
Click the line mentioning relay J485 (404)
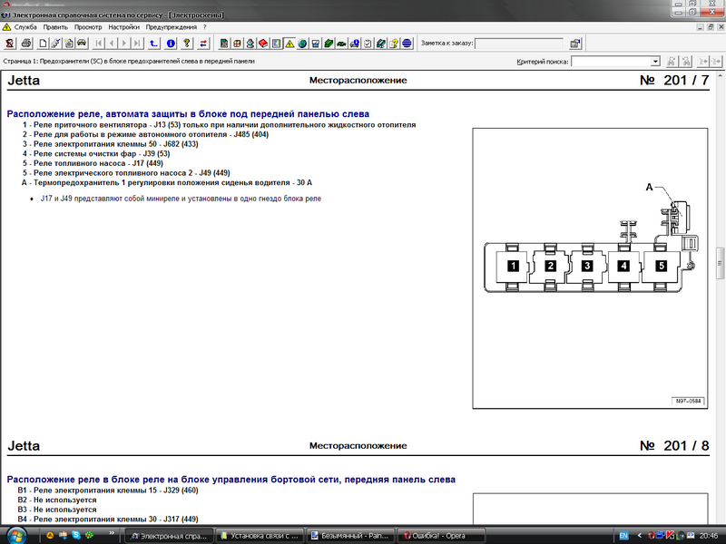[145, 134]
